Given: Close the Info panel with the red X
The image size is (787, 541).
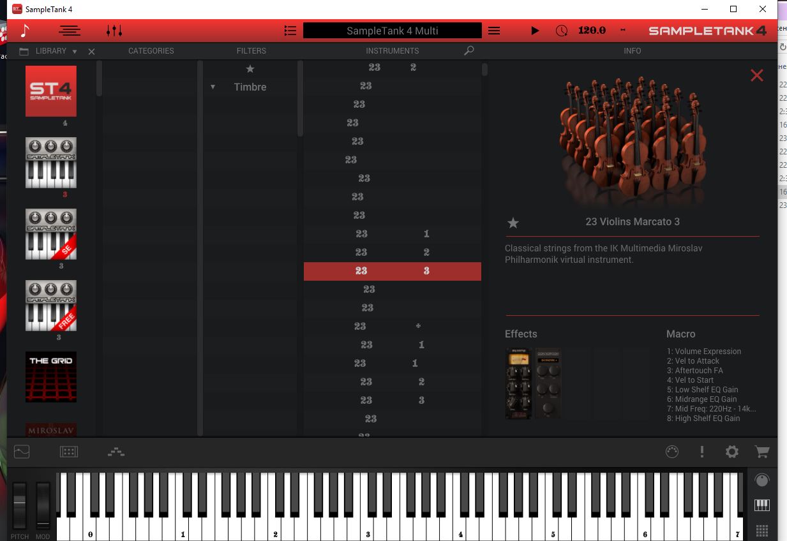Looking at the screenshot, I should tap(757, 75).
